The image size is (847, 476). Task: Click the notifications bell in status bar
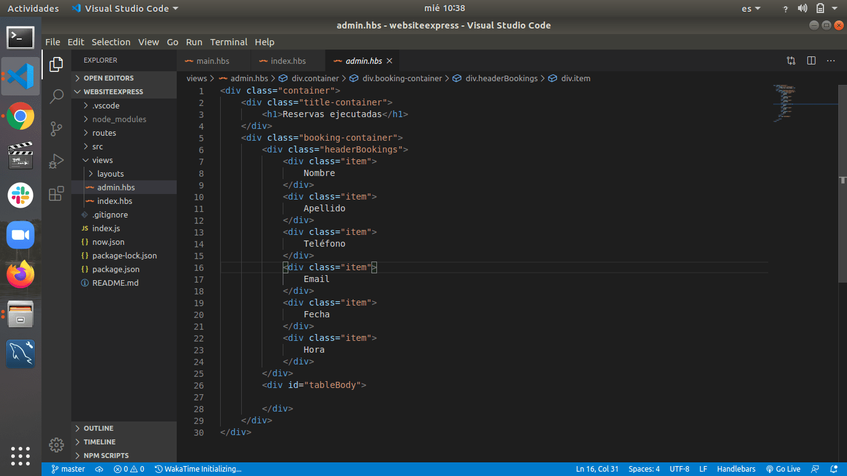834,469
